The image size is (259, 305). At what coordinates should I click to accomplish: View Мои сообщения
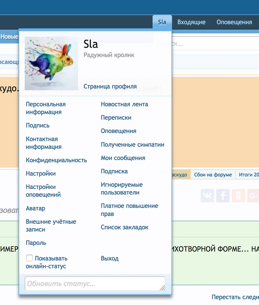click(123, 158)
